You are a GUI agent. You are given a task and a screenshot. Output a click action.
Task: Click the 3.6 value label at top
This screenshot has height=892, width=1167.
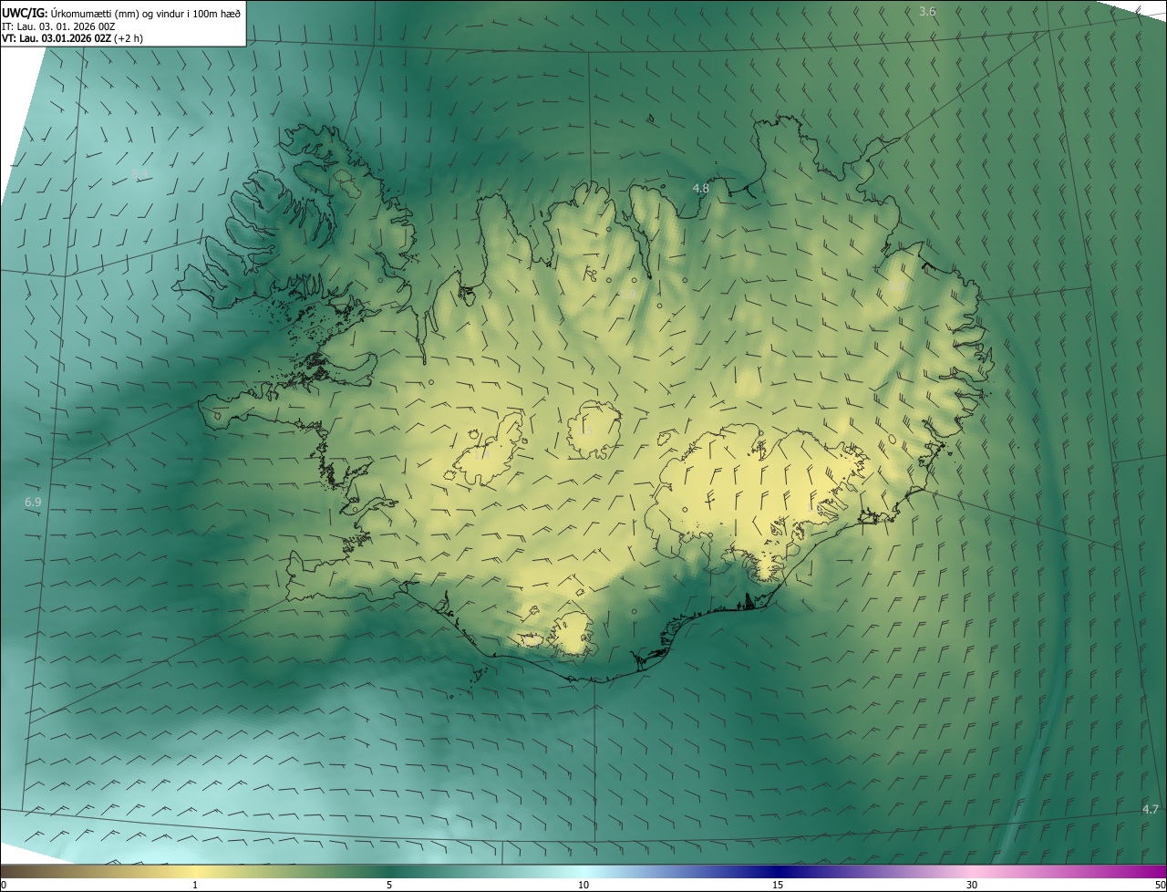click(927, 11)
